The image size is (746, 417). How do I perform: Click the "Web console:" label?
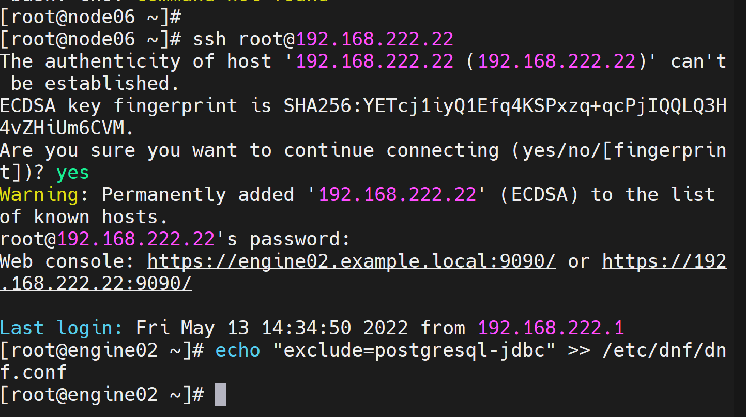click(x=67, y=261)
